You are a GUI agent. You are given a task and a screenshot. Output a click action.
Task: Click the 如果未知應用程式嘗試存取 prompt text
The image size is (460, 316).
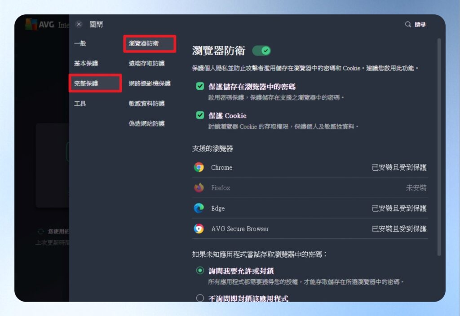pos(259,254)
